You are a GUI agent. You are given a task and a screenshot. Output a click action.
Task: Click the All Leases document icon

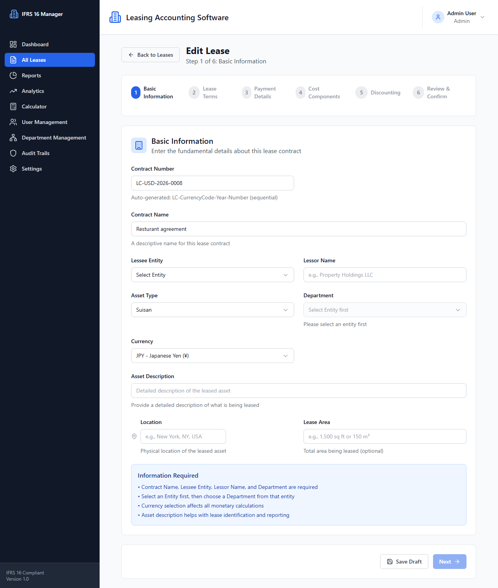click(x=13, y=60)
